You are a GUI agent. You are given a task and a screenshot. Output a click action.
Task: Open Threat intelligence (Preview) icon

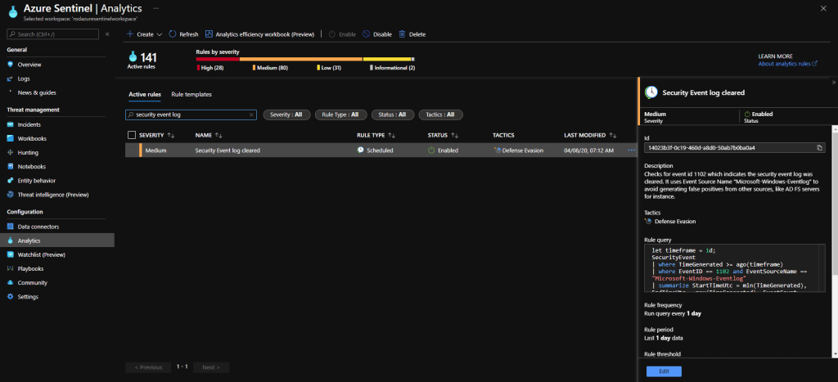pyautogui.click(x=10, y=195)
